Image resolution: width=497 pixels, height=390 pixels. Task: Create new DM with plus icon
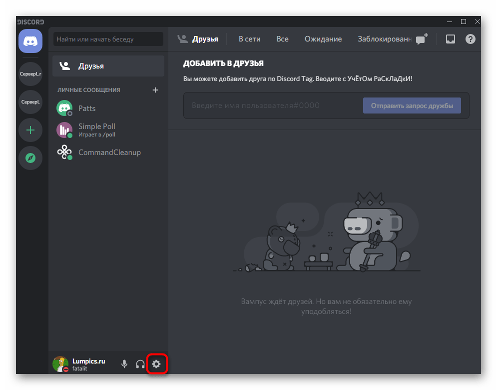155,90
